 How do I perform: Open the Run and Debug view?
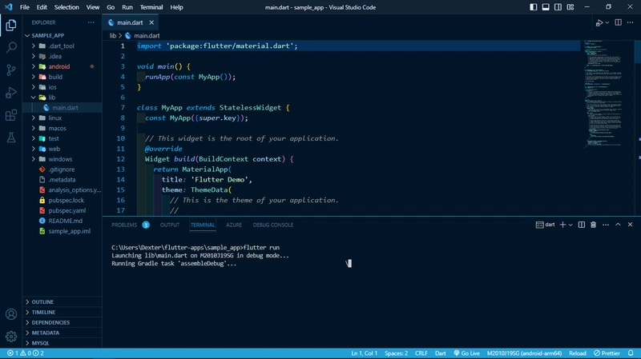coord(11,92)
